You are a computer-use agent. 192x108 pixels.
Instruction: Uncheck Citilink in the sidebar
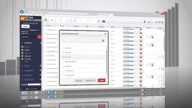click(x=22, y=50)
